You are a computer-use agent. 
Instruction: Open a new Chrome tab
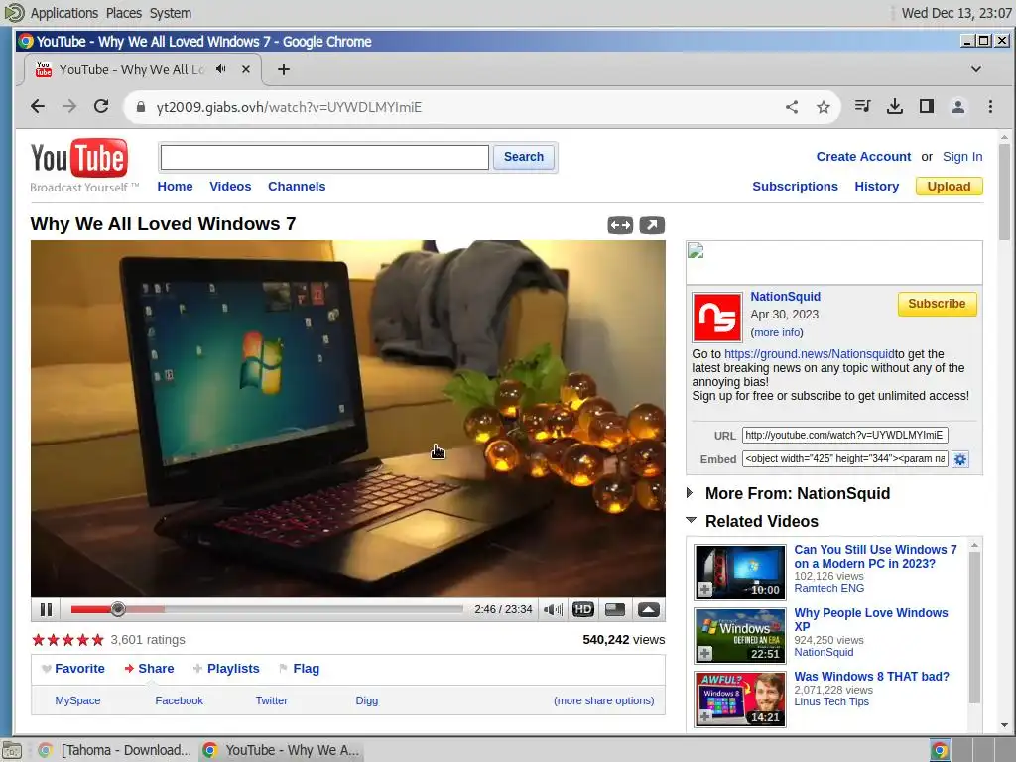pos(284,69)
